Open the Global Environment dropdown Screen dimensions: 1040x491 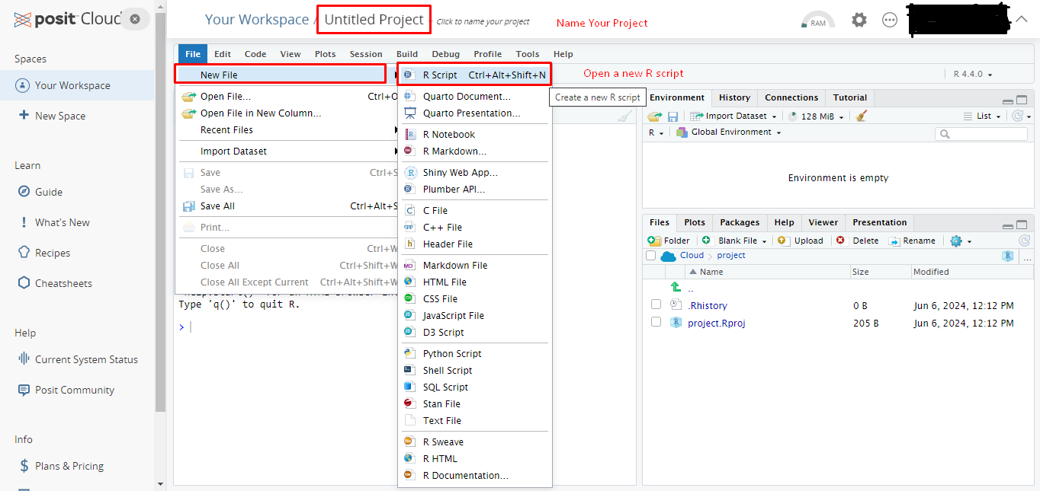click(x=730, y=132)
